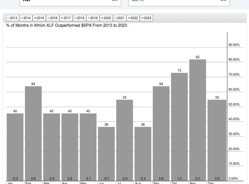Click the 45 label above April bar

pyautogui.click(x=70, y=111)
